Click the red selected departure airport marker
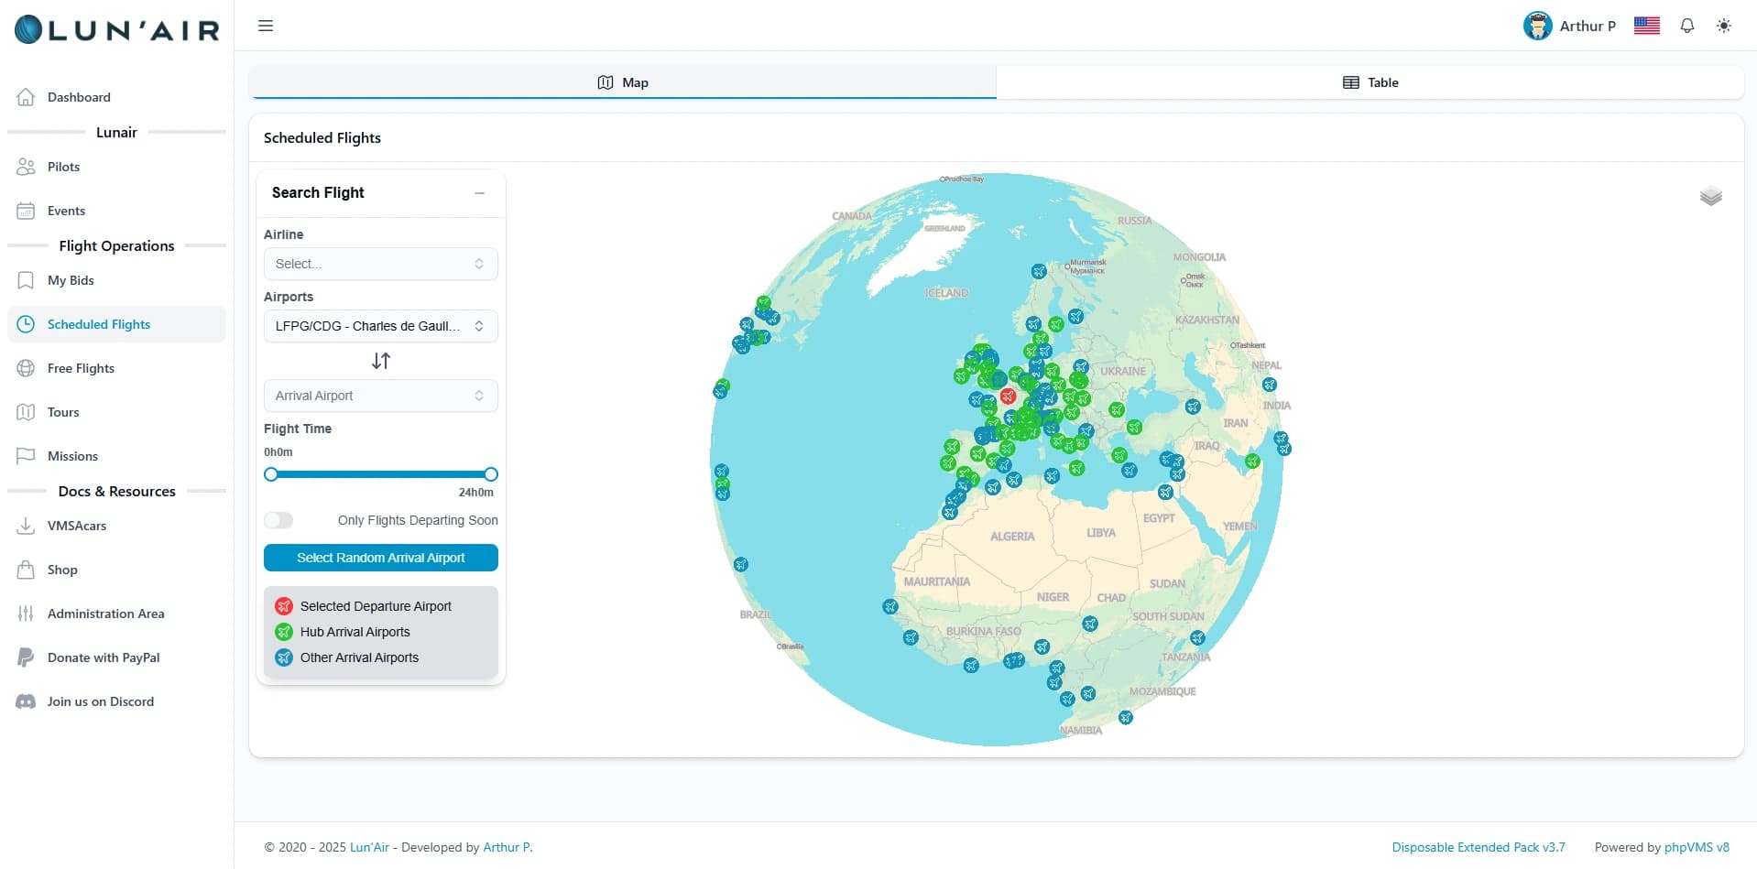Image resolution: width=1757 pixels, height=869 pixels. tap(1008, 396)
